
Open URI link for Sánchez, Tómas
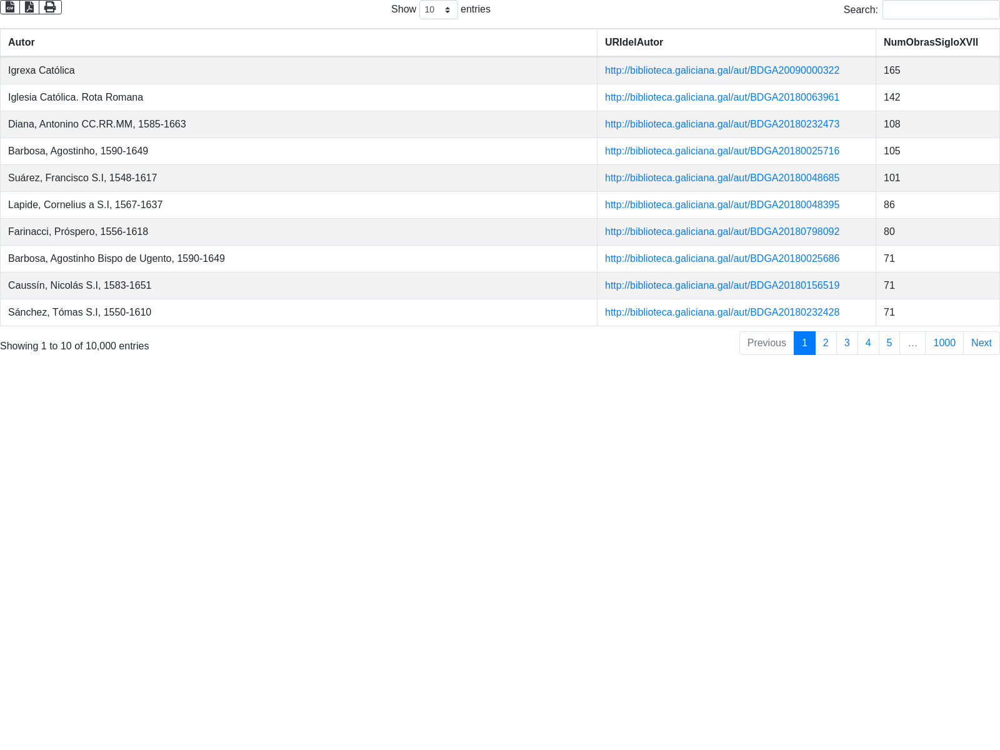722,312
